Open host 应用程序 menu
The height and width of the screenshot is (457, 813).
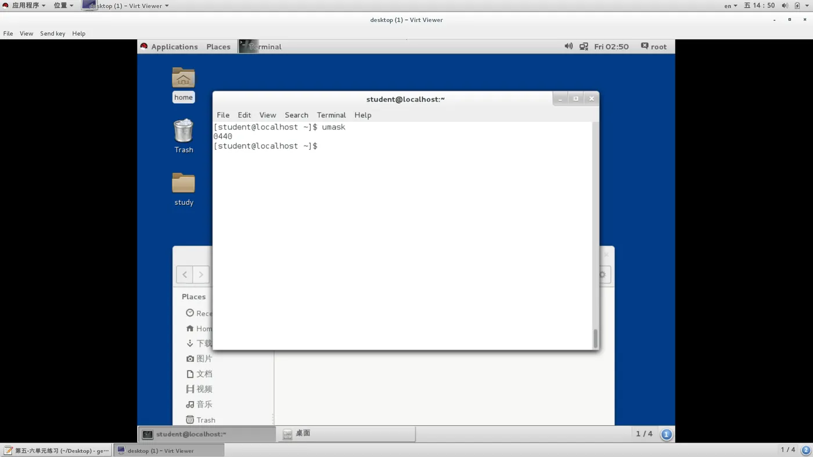[24, 6]
